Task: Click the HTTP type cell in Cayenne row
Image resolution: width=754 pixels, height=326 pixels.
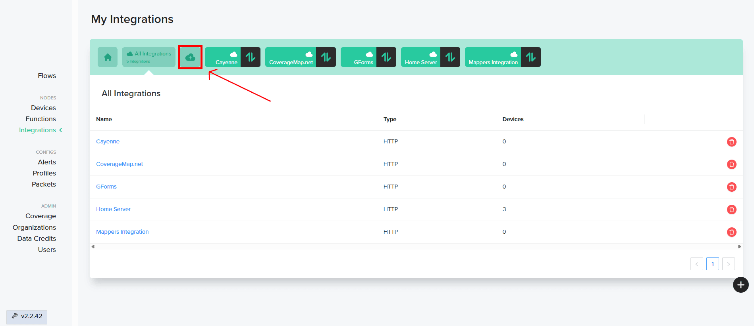Action: (x=391, y=141)
